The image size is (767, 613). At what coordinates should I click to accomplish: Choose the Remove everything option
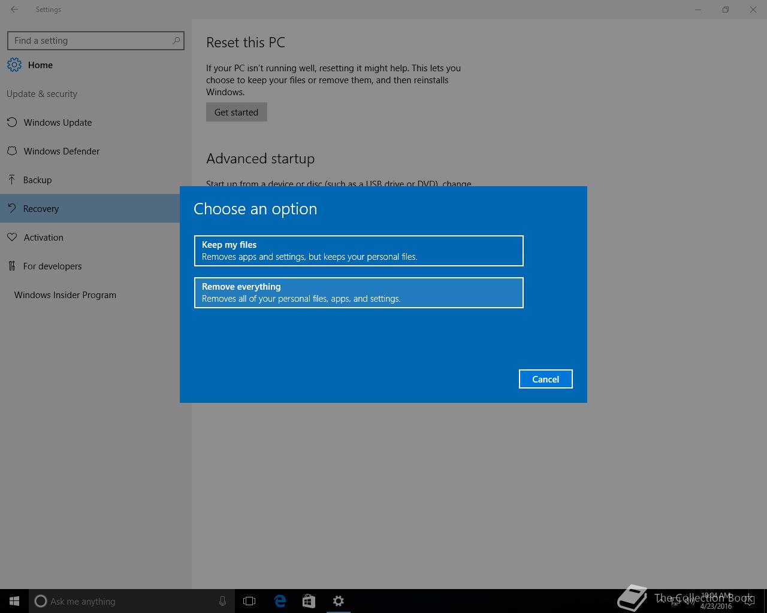358,293
